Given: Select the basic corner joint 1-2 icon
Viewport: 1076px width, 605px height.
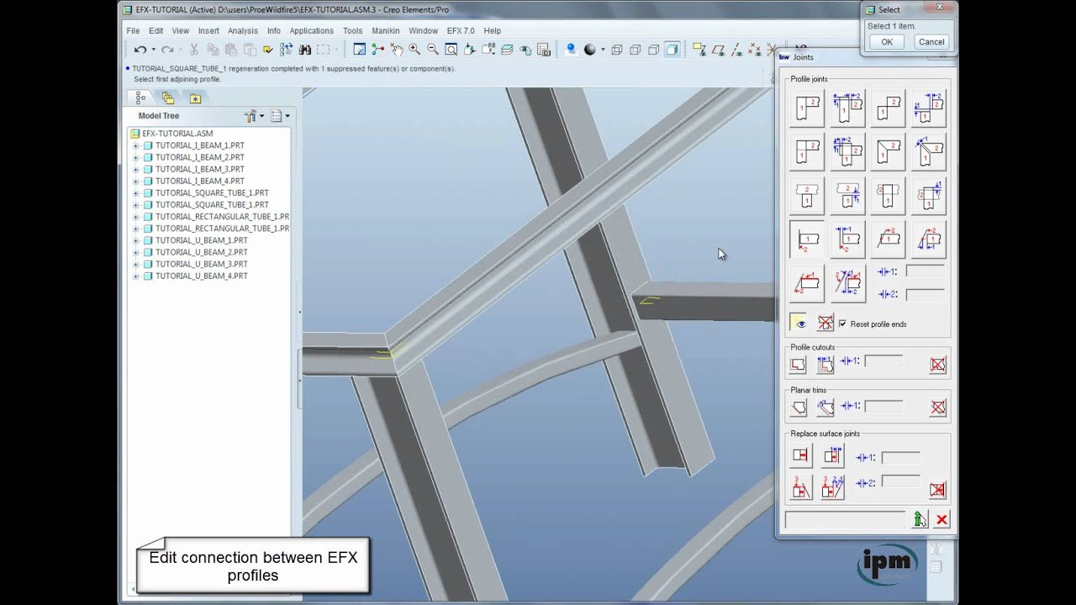Looking at the screenshot, I should [807, 108].
